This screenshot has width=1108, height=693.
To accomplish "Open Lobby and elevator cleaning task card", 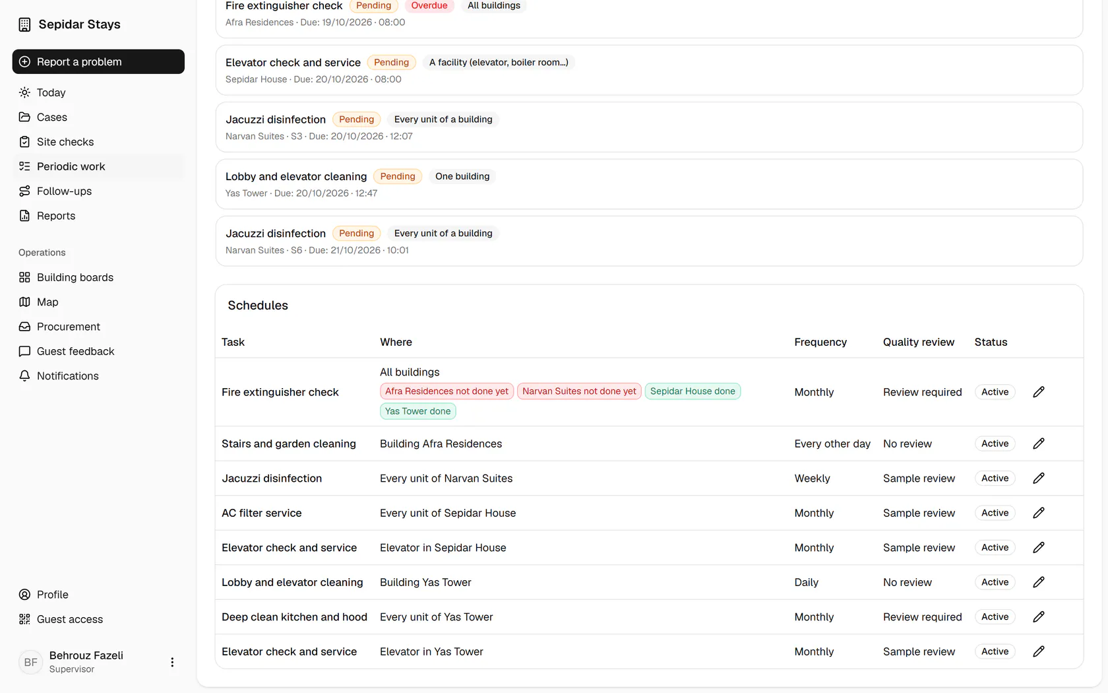I will coord(649,184).
